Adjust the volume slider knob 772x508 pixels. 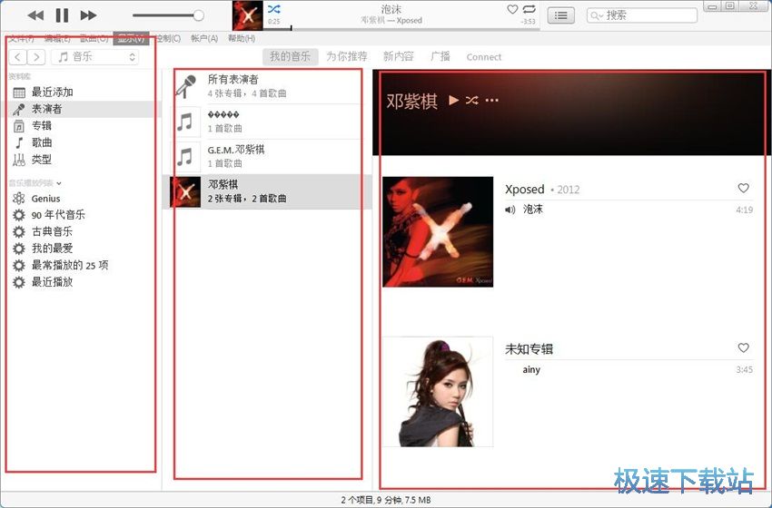(x=198, y=15)
